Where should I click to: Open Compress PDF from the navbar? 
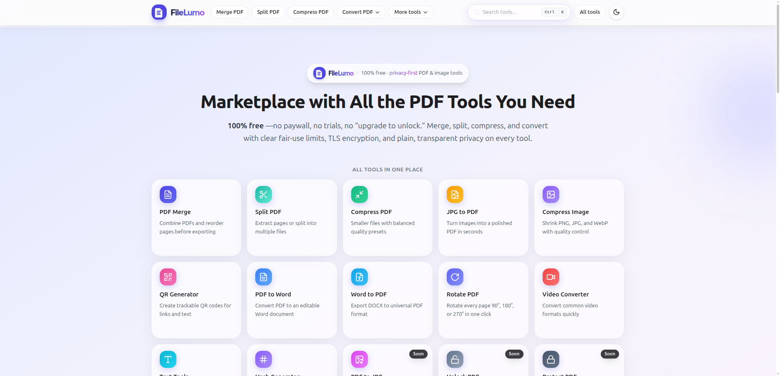[311, 12]
